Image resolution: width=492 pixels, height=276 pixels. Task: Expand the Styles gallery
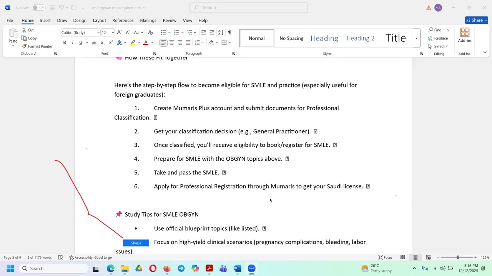coord(416,38)
